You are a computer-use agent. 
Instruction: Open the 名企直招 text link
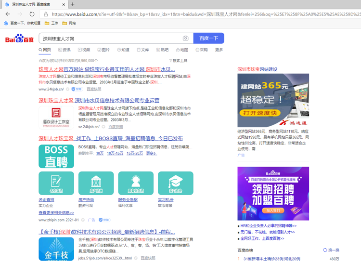(x=46, y=200)
